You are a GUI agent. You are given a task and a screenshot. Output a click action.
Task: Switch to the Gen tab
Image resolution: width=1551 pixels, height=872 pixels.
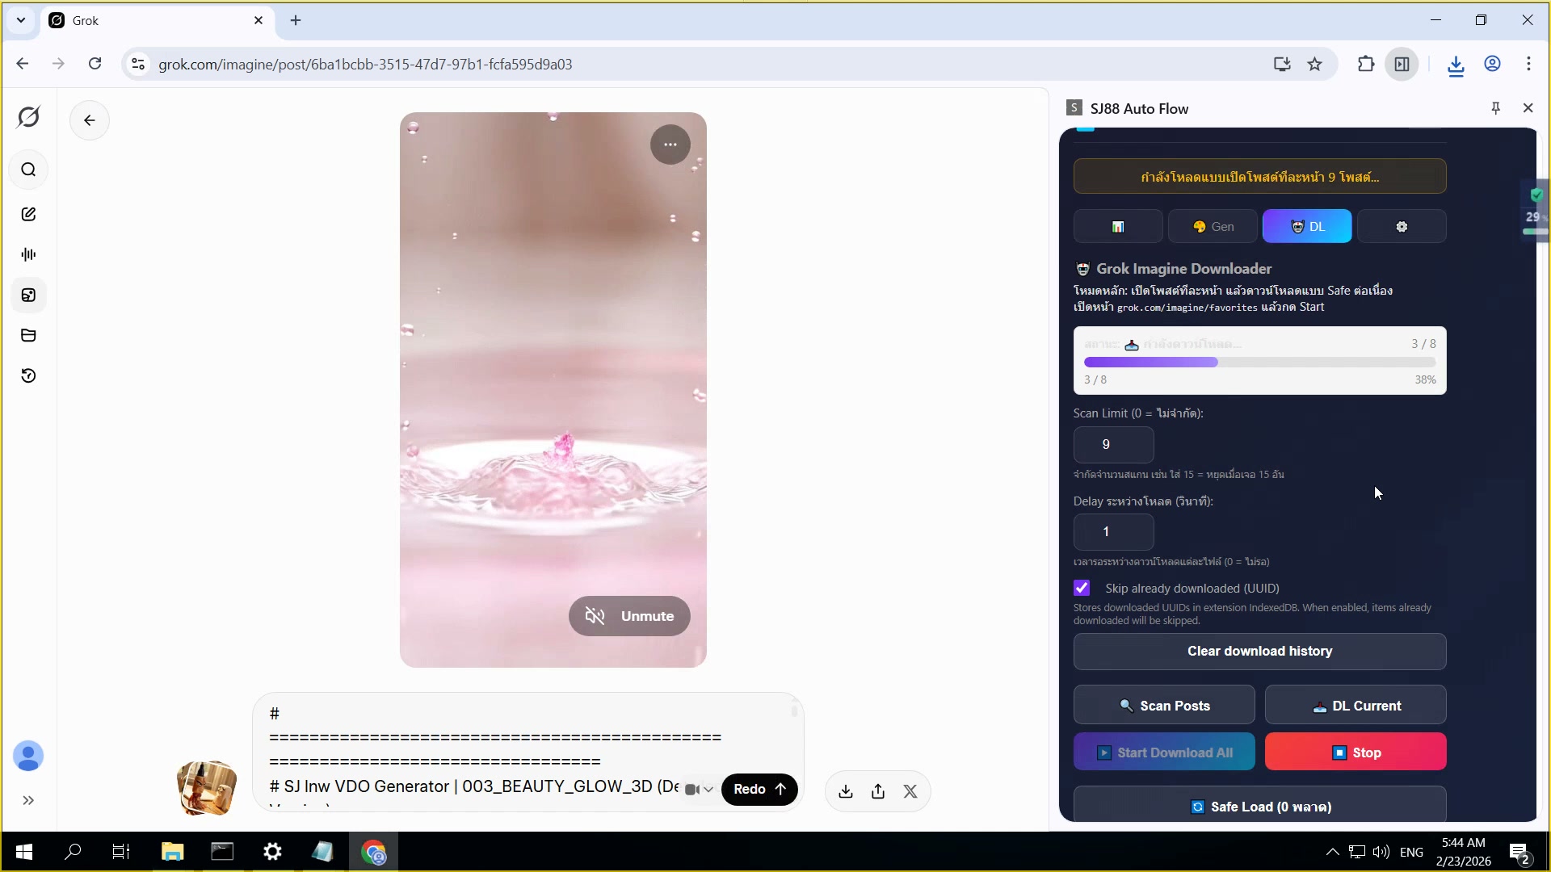tap(1213, 227)
